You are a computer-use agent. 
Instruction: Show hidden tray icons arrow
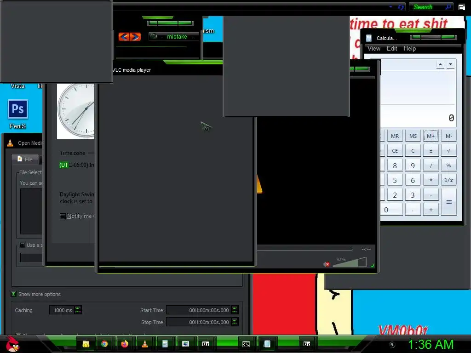click(392, 345)
